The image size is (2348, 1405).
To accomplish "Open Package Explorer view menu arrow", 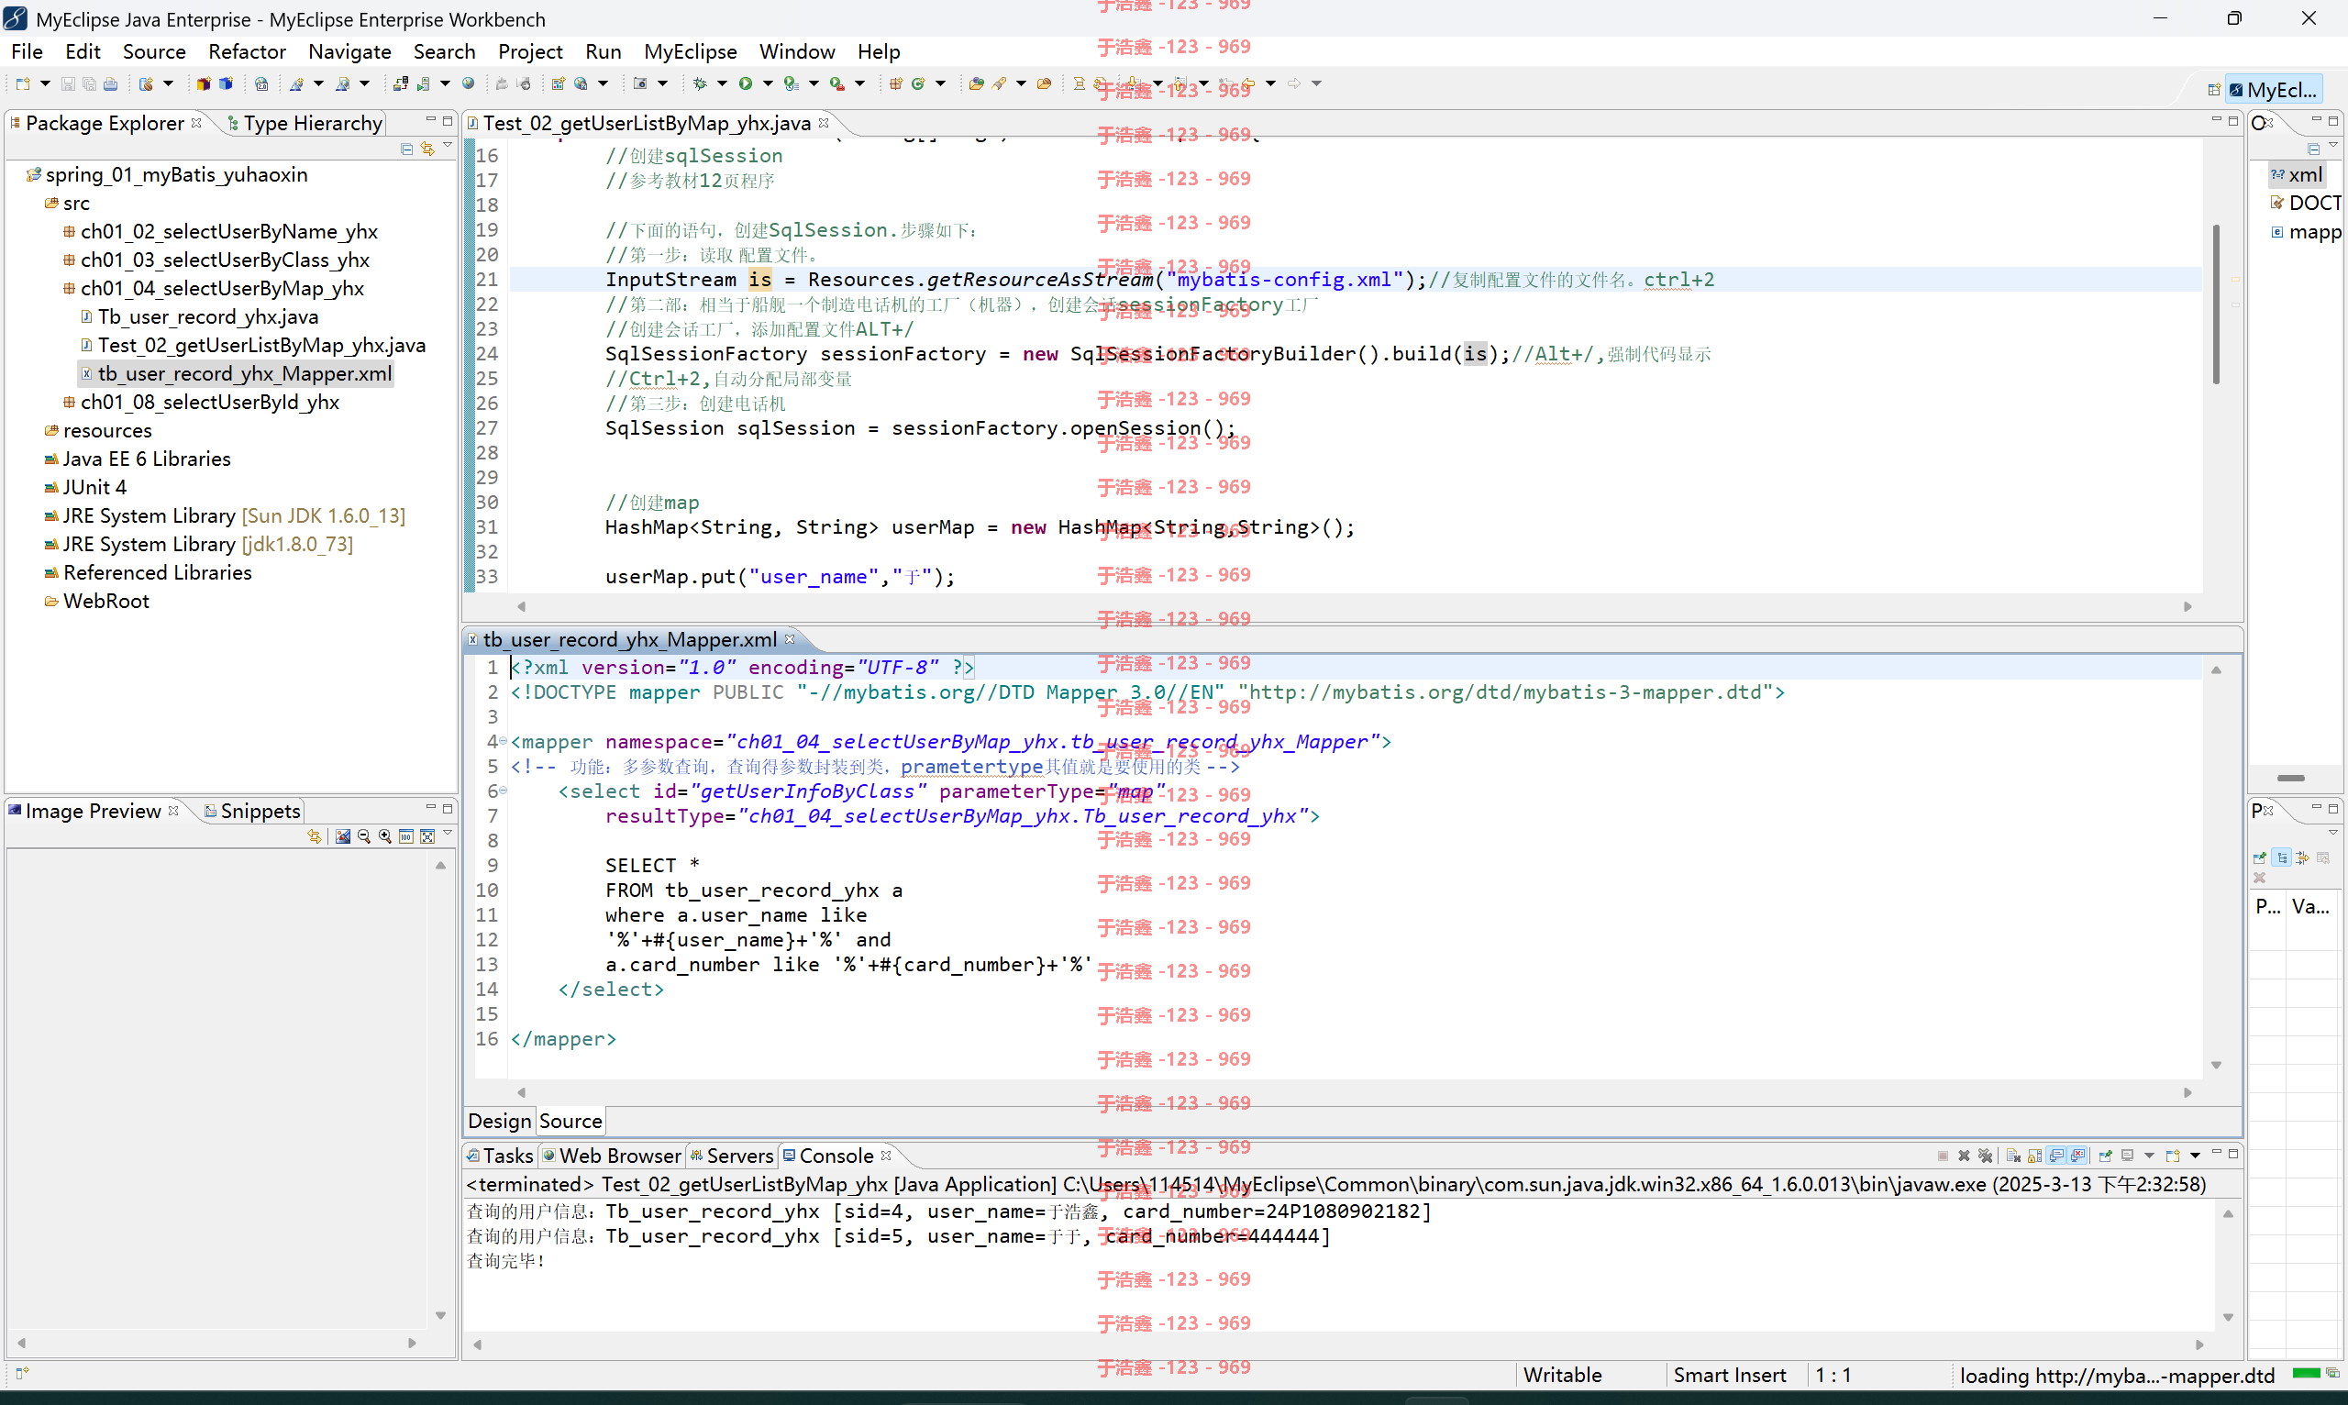I will pyautogui.click(x=447, y=146).
